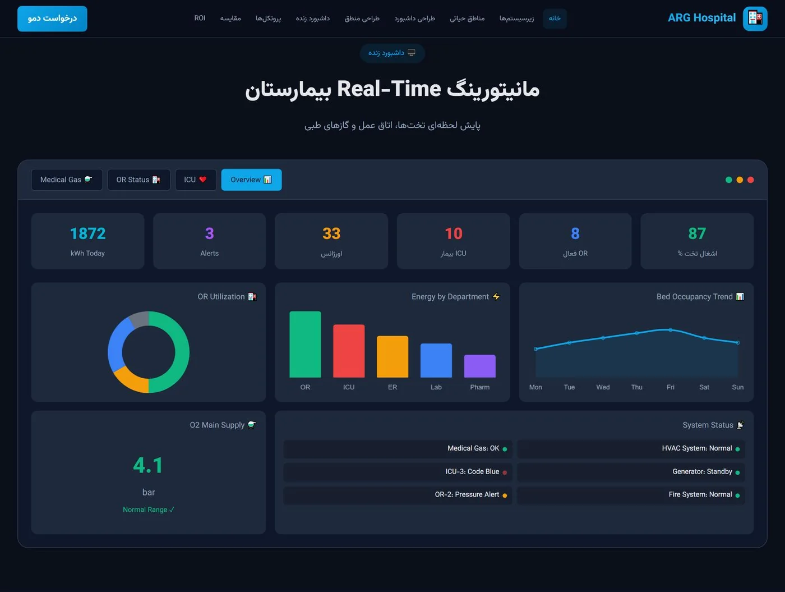Image resolution: width=785 pixels, height=592 pixels.
Task: Click the 10 بیمار ICU card
Action: pyautogui.click(x=454, y=241)
